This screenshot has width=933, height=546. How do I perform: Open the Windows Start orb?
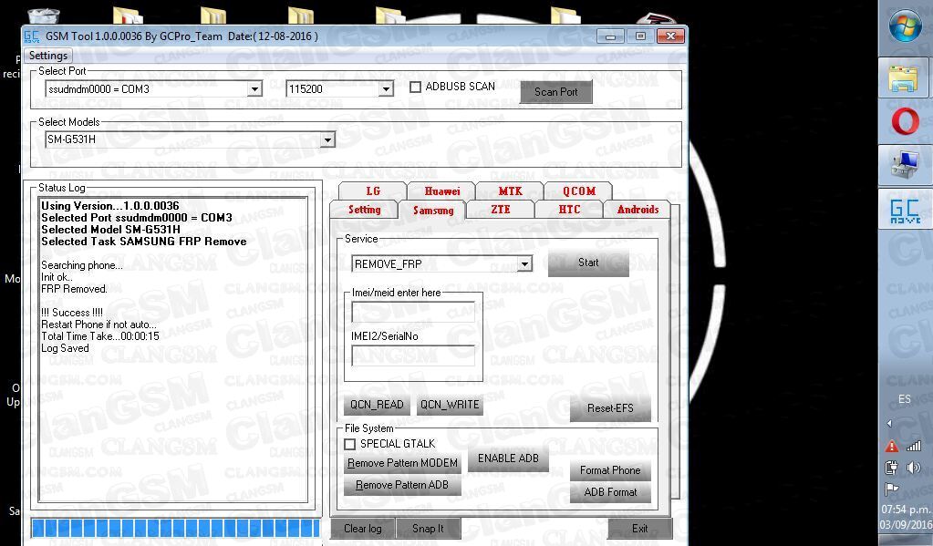[905, 26]
